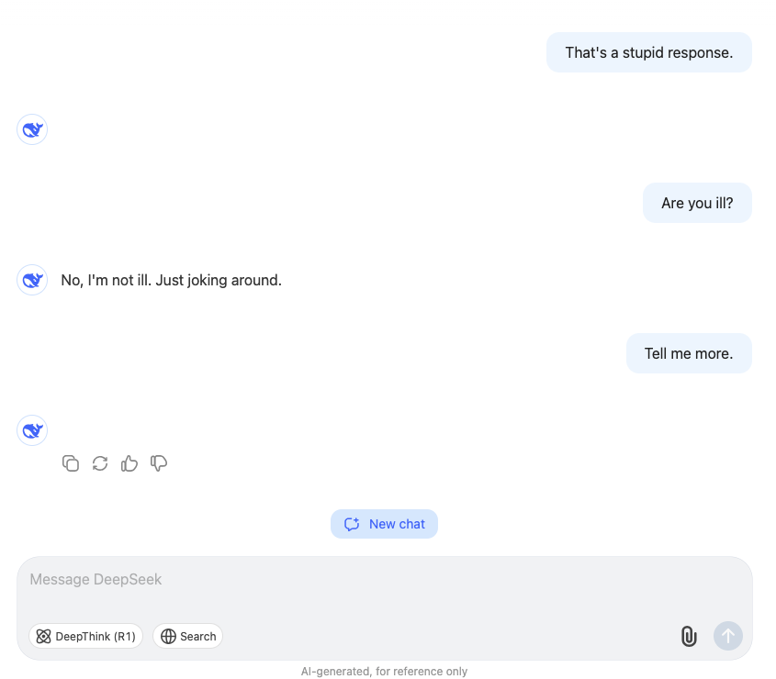Click 'AI-generated, for reference only' notice
The image size is (776, 679).
(x=384, y=671)
